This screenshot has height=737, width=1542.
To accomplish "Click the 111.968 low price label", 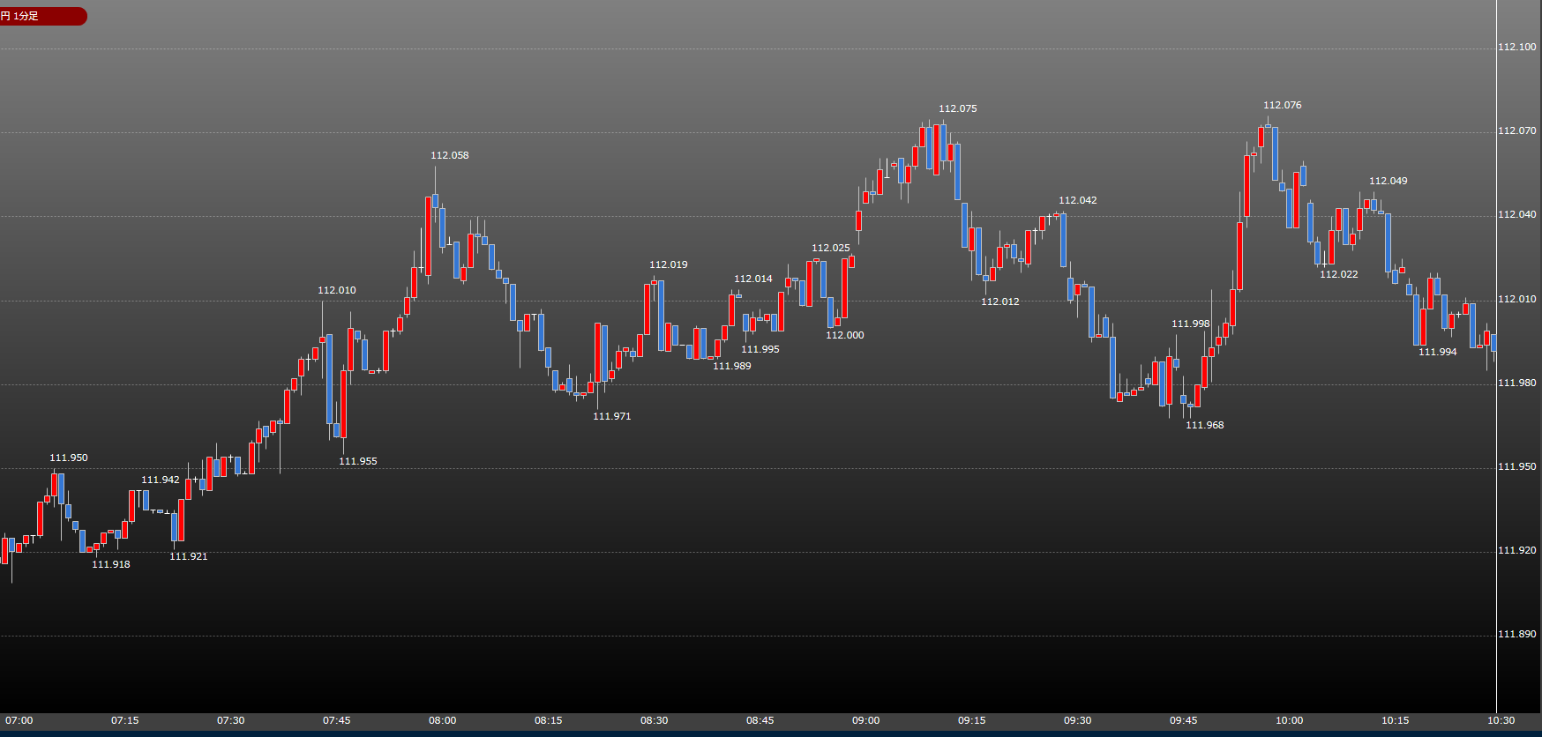I will tap(1205, 425).
